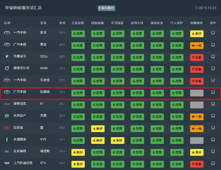
Task: Select the 华晨宝马 brand name
Action: (20, 56)
